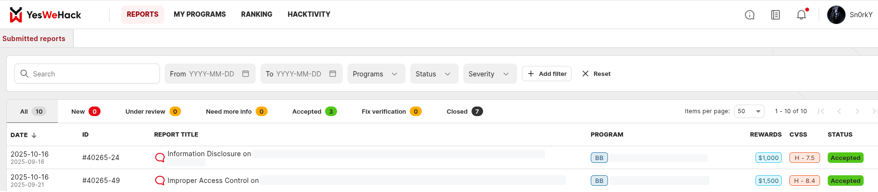Click the Sn0rkY profile avatar
This screenshot has height=192, width=878.
click(836, 15)
